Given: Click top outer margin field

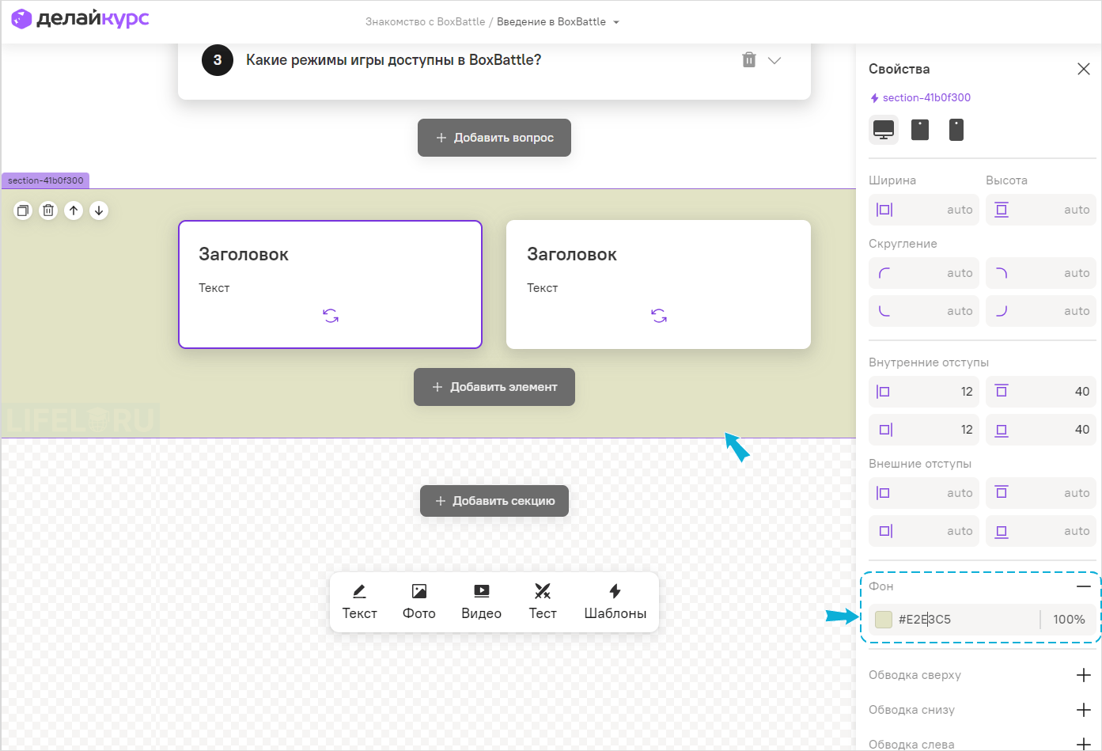Looking at the screenshot, I should click(1041, 493).
